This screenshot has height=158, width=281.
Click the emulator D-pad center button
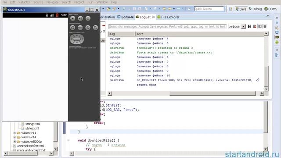point(77,39)
